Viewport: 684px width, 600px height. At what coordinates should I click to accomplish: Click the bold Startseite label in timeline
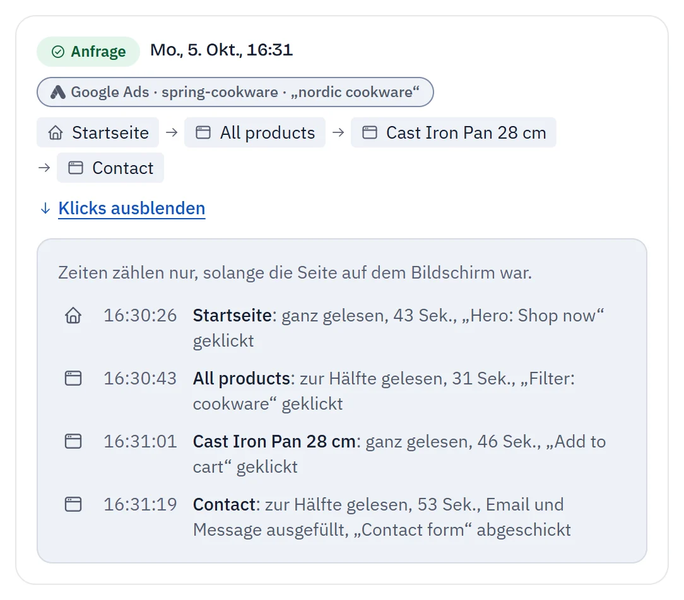[232, 316]
